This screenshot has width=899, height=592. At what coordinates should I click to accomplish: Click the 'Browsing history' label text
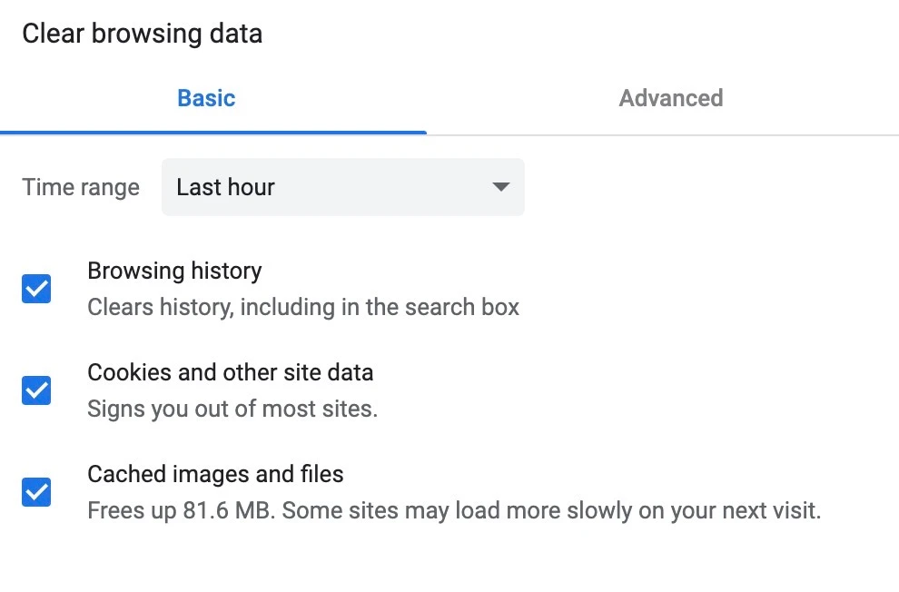[x=174, y=271]
